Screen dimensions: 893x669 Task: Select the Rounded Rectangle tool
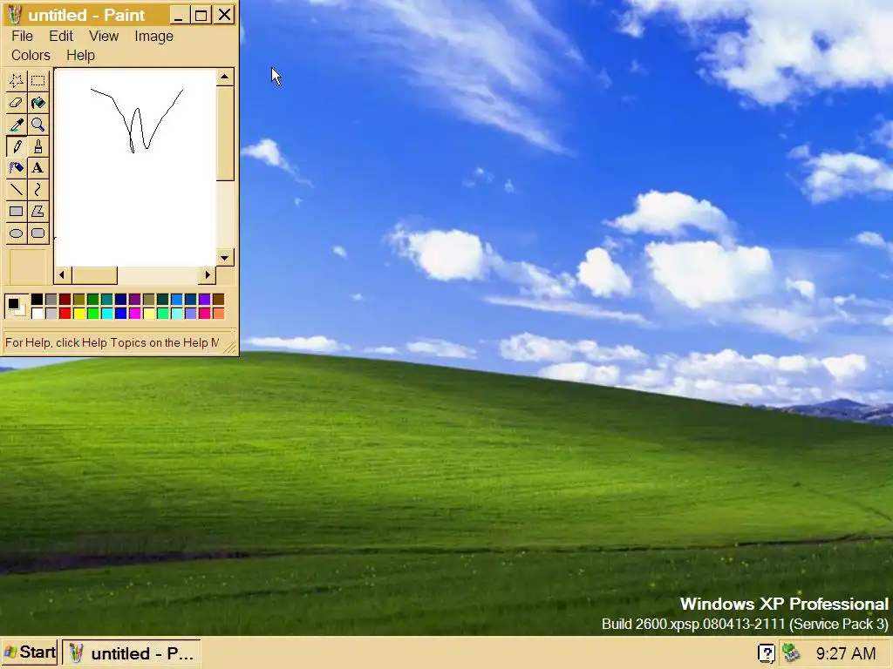click(38, 233)
